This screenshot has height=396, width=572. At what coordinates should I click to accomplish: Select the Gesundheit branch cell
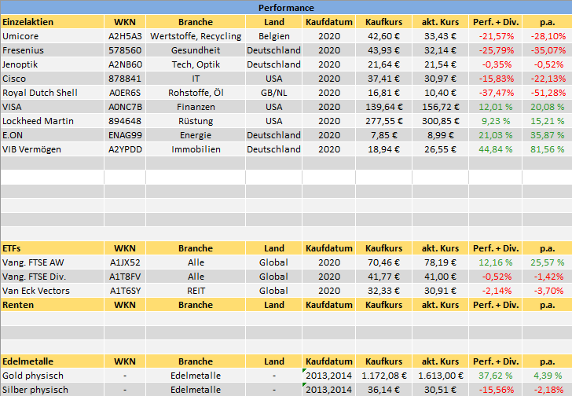196,50
